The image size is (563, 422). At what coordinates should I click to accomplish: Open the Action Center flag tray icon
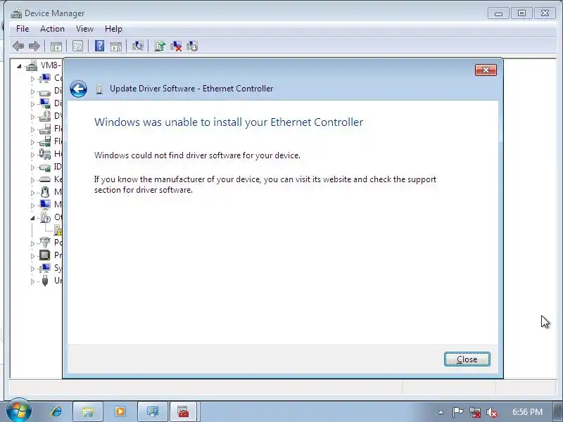[458, 412]
